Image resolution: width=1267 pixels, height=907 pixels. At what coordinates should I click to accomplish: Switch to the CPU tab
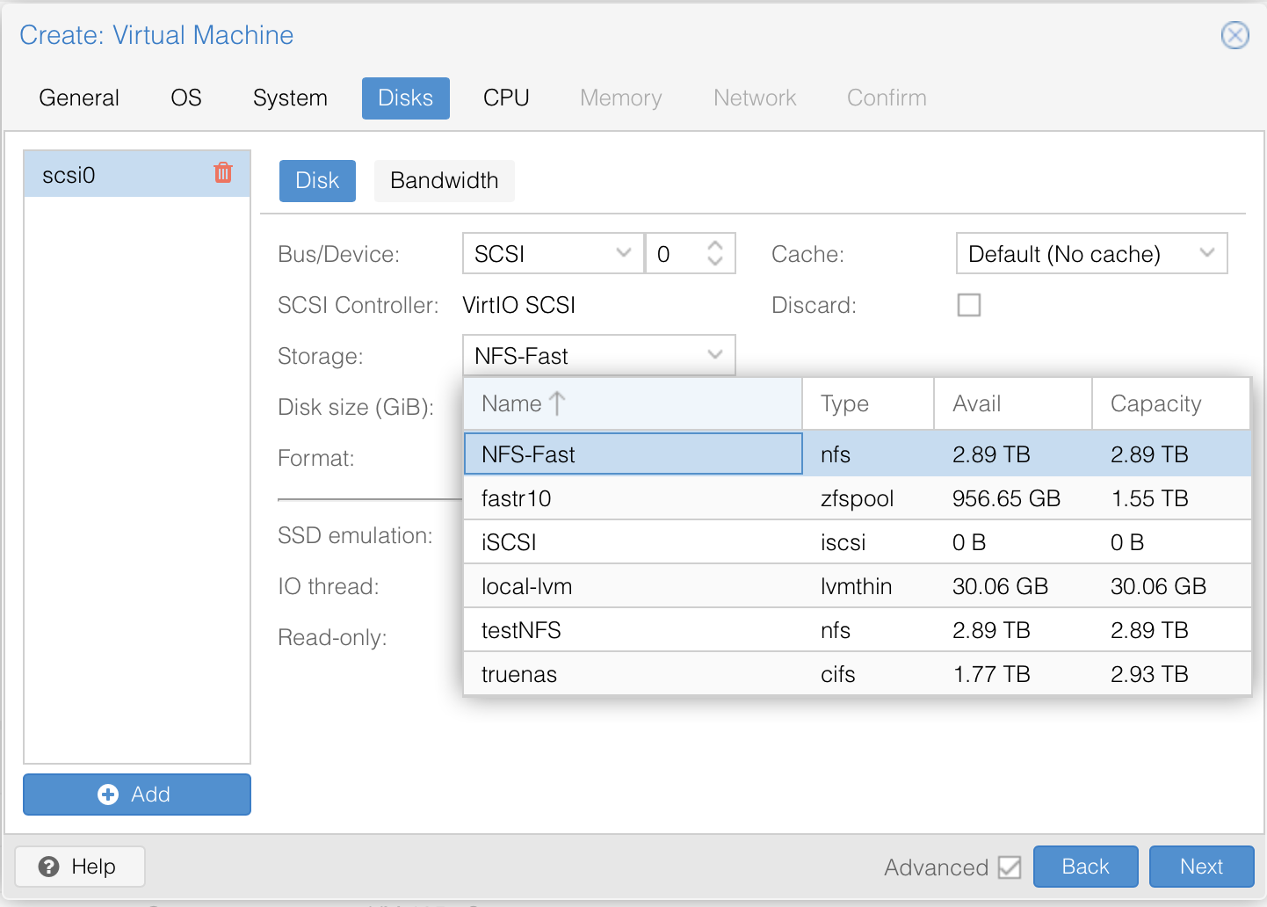coord(505,98)
